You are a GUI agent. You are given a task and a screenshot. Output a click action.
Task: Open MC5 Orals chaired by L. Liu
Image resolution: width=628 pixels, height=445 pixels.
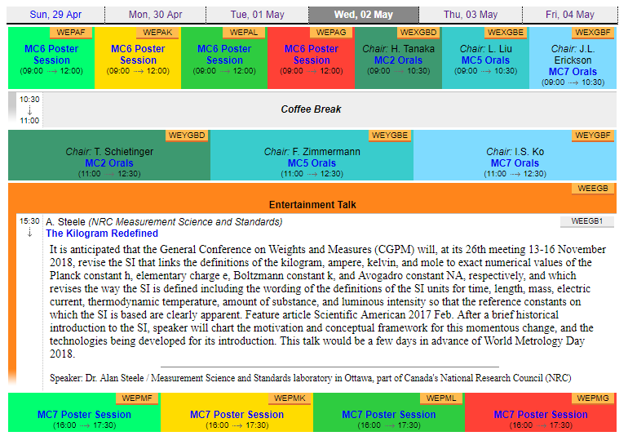485,60
